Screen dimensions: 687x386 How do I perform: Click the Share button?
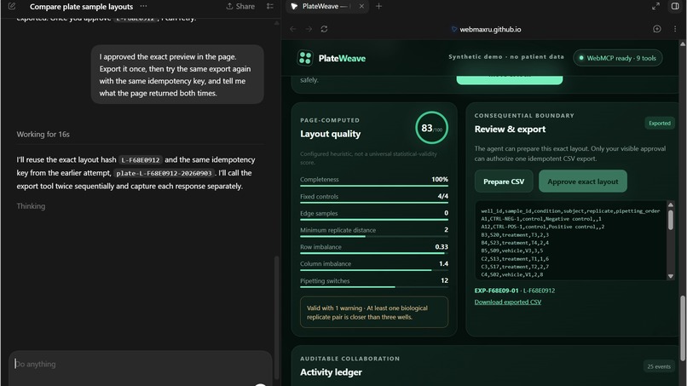(240, 6)
